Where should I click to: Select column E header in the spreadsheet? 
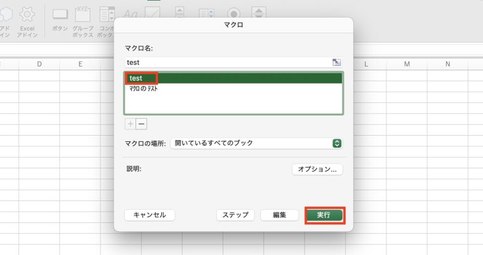[80, 64]
